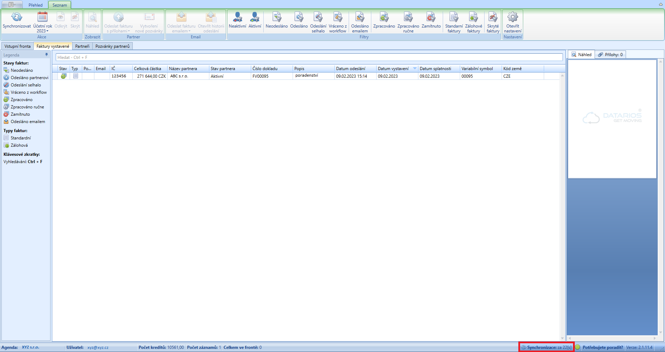Filter by Zpracováno invoices icon

[384, 17]
